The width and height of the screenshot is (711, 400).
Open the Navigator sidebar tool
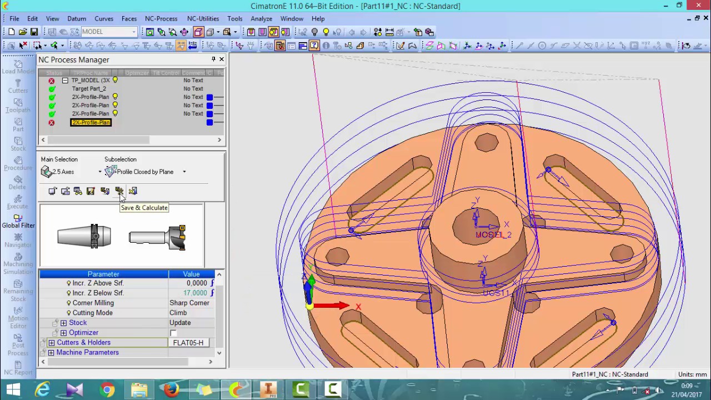tap(18, 241)
